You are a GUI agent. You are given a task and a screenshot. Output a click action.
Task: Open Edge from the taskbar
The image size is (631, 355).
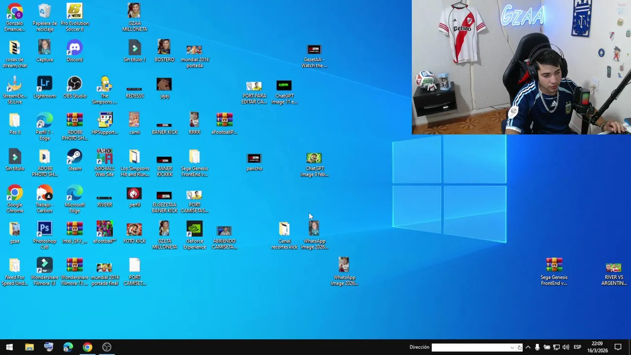[x=68, y=347]
